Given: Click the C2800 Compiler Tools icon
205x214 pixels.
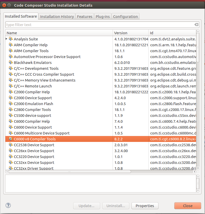Looking at the screenshot, I should coord(11,109).
